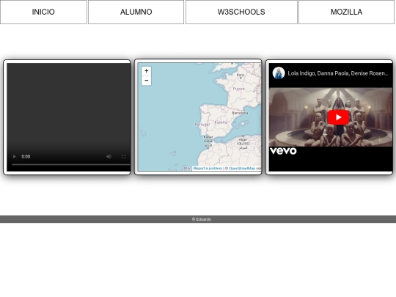Open the OpenStreetMap attribution link

[x=242, y=168]
